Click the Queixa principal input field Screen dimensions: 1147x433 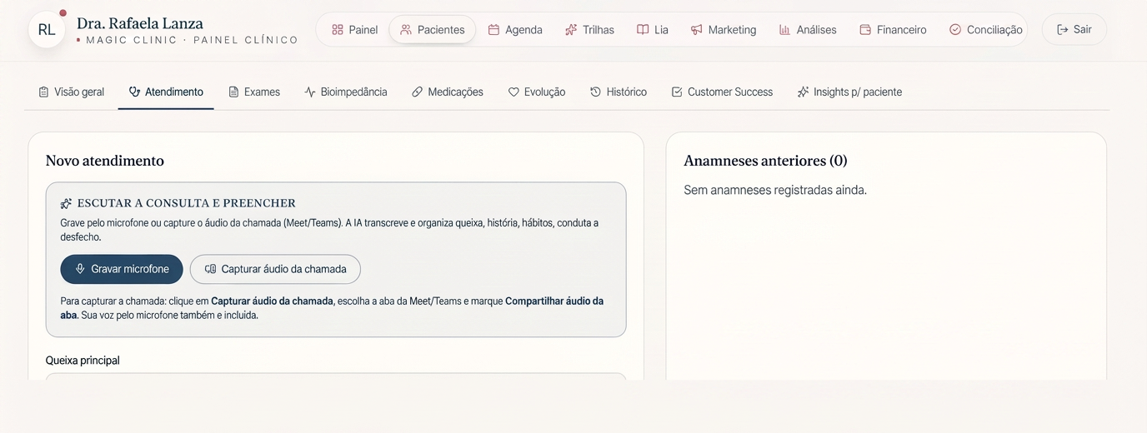(x=336, y=376)
